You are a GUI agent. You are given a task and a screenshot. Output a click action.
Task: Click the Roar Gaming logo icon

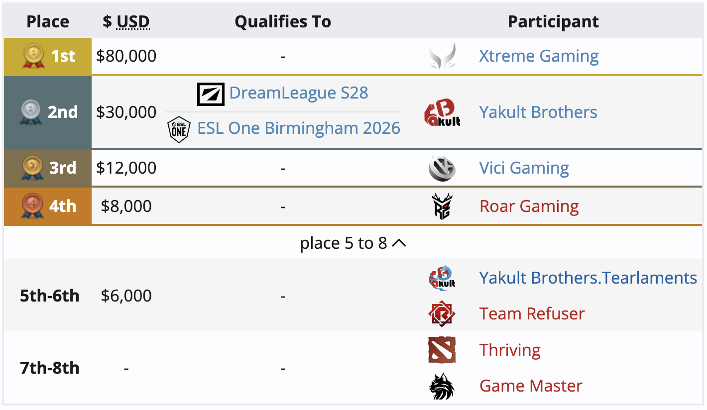coord(442,206)
